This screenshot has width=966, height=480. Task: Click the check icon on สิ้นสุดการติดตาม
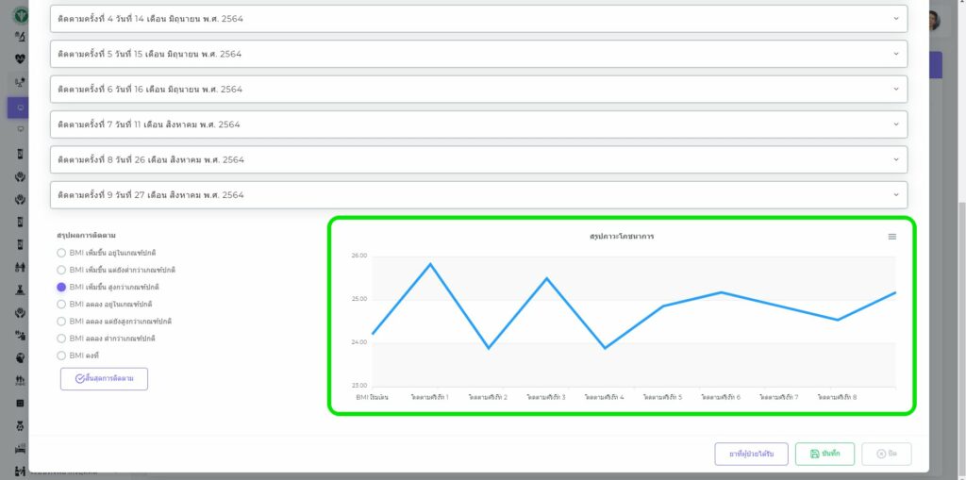click(80, 378)
